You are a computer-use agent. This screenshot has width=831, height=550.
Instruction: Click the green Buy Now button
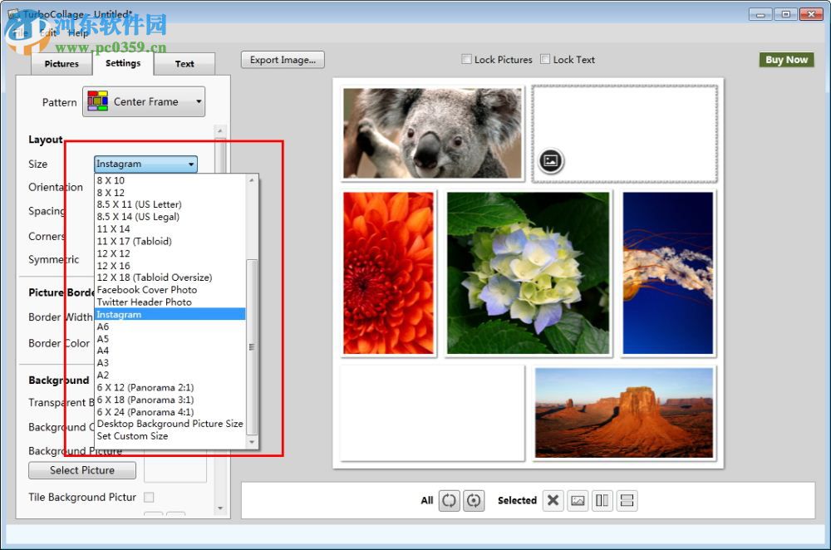pos(786,60)
